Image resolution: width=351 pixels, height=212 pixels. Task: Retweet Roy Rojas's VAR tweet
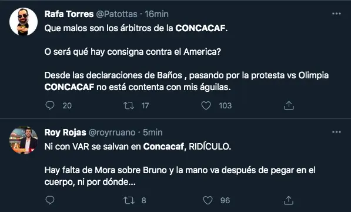pyautogui.click(x=129, y=200)
